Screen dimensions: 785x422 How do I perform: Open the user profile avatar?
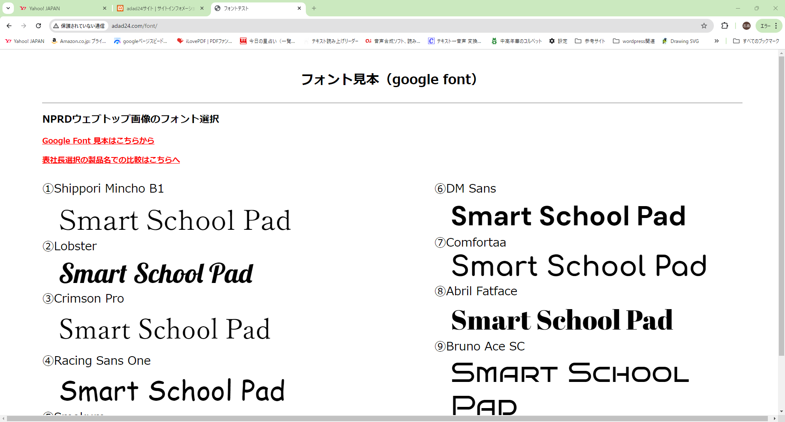(x=746, y=26)
